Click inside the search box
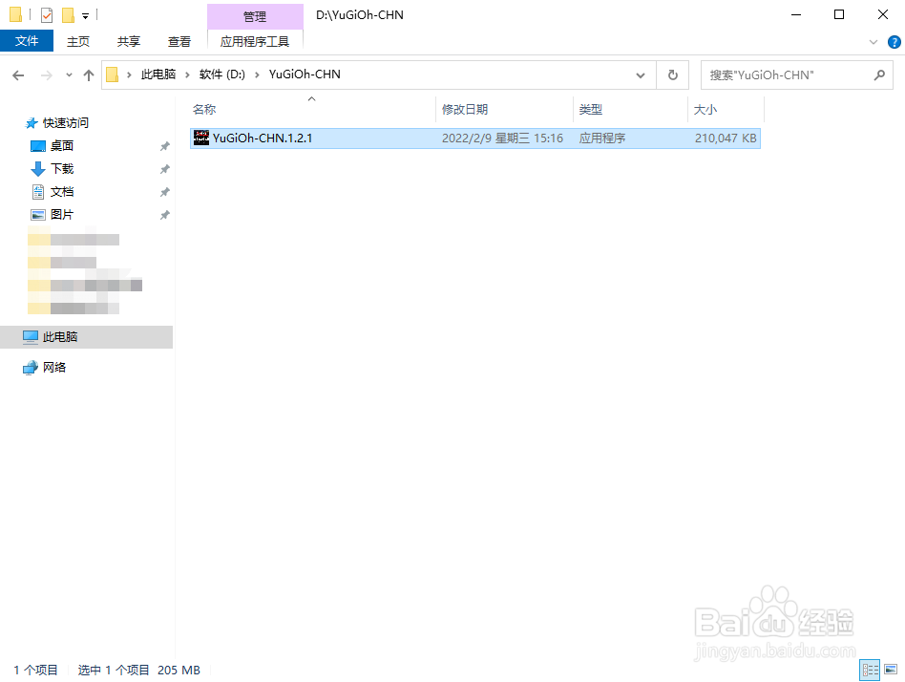 (x=783, y=75)
